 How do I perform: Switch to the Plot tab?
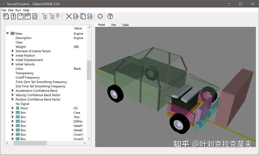pos(113,25)
